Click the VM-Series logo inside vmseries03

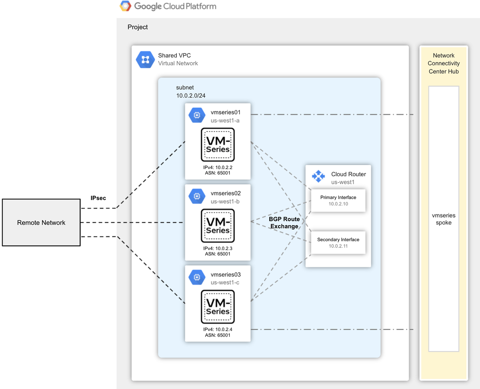[218, 306]
